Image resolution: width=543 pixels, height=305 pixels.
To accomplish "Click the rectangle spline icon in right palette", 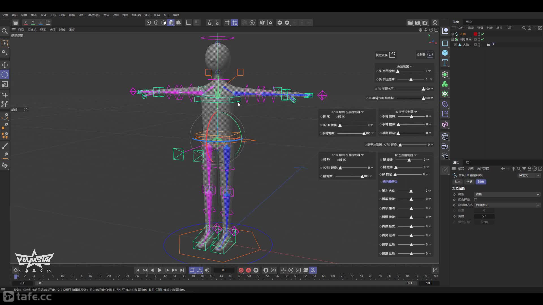I will 445,43.
